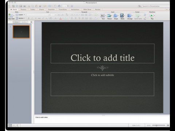175x131 pixels.
Task: Open the search magnifier options dropdown
Action: tap(140, 6)
